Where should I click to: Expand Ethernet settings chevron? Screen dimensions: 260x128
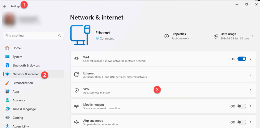(251, 75)
